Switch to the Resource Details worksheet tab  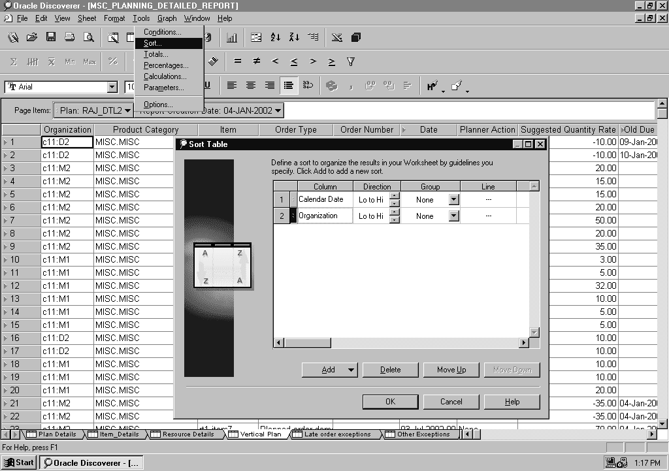[x=184, y=434]
